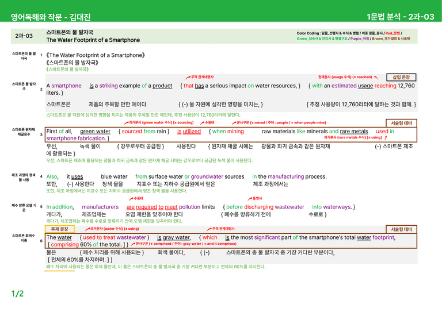The height and width of the screenshot is (312, 442).
Task: Select the 서술형 대비 tag beside sentence 6
Action: 401,229
